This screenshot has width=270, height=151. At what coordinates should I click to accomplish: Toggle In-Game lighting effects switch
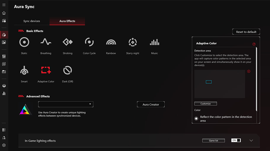(236, 140)
